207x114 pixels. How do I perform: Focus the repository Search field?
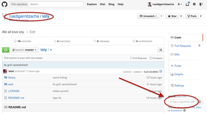coord(56,4)
